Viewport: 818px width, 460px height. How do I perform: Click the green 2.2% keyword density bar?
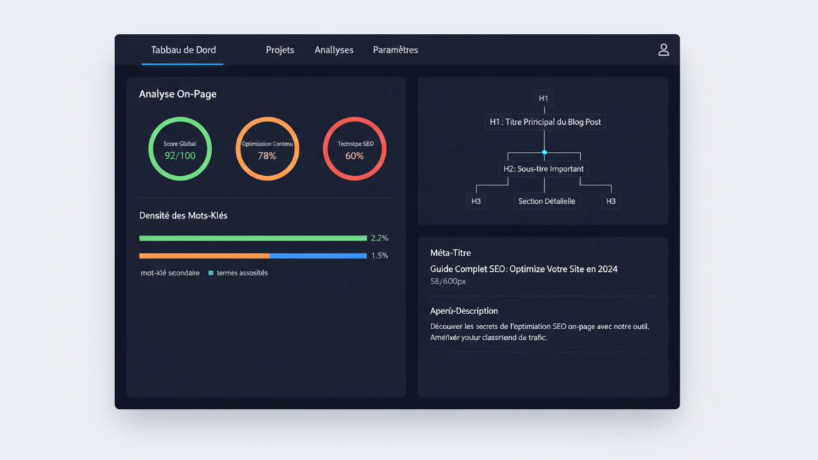[252, 239]
